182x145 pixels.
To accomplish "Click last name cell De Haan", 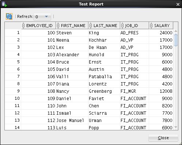I will tap(104, 47).
